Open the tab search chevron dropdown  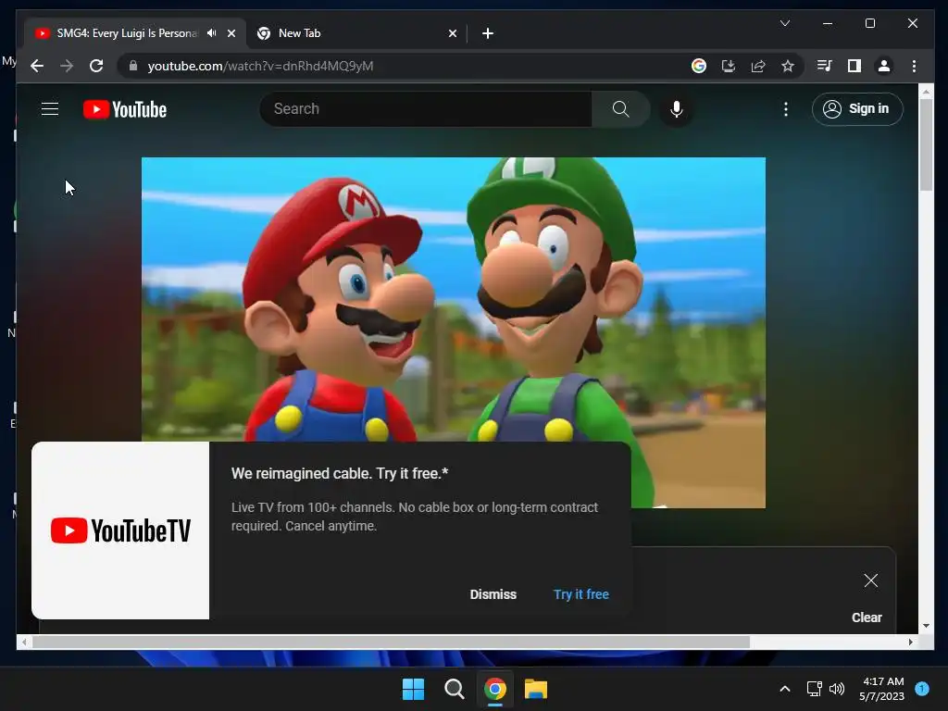785,23
